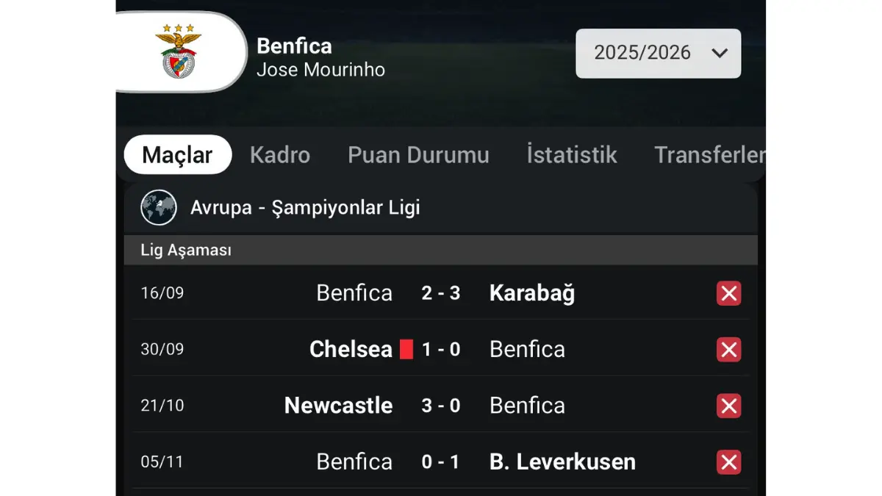Click the loss icon on B. Leverkusen match
The height and width of the screenshot is (496, 882).
[x=728, y=462]
